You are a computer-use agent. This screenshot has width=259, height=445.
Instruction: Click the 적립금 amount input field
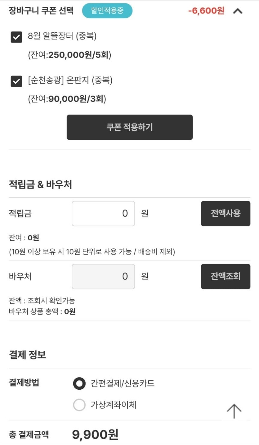point(103,213)
